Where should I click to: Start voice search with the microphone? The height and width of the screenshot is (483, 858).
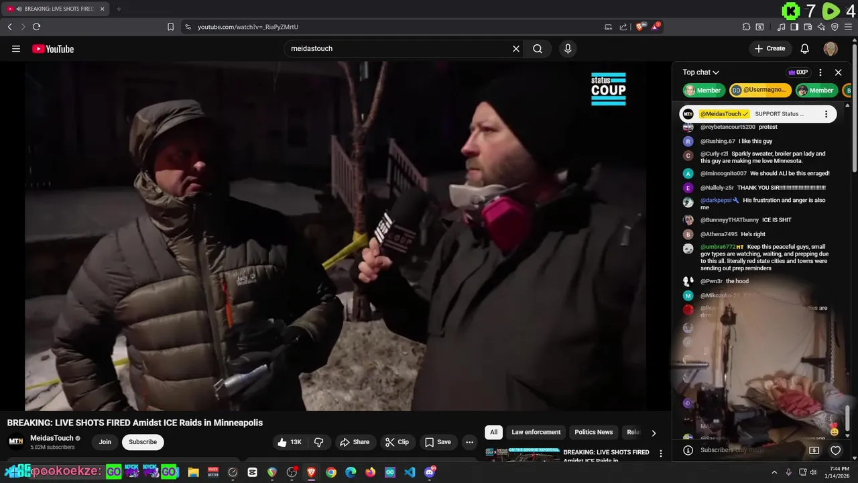(568, 48)
